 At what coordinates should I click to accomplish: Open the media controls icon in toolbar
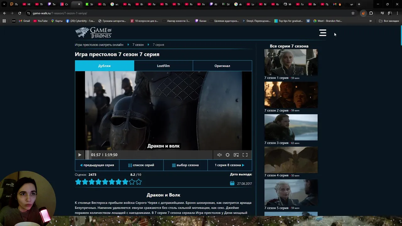[x=382, y=13]
